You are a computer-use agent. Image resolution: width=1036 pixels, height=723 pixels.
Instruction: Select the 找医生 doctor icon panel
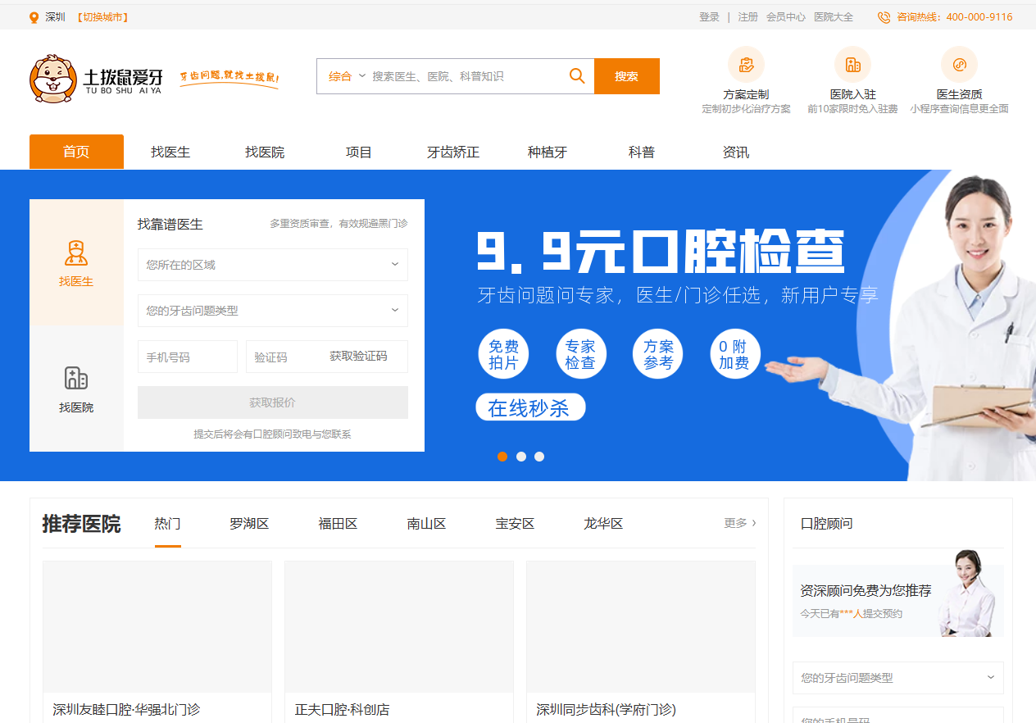76,263
